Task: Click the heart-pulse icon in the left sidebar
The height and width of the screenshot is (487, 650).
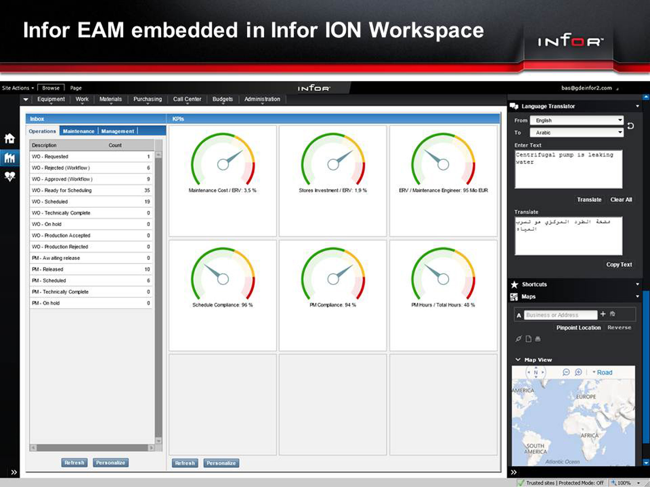Action: click(x=10, y=176)
